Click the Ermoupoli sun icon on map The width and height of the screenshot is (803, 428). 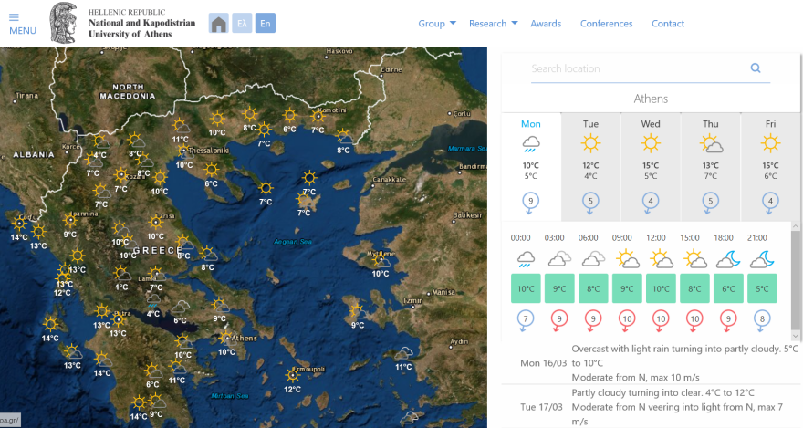[x=293, y=374]
